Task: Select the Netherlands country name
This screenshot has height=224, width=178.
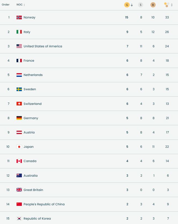Action: pyautogui.click(x=33, y=75)
